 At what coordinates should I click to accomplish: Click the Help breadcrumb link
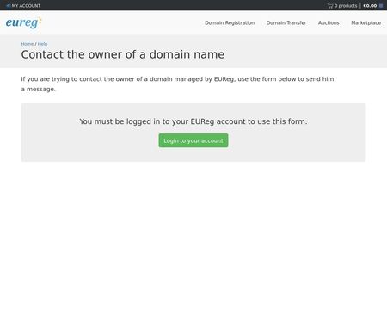click(x=42, y=44)
